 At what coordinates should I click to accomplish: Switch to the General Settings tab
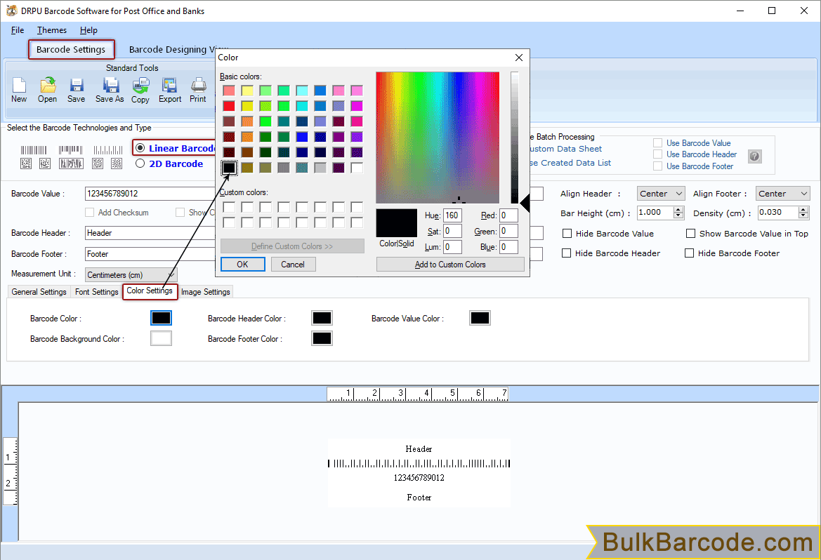click(39, 292)
